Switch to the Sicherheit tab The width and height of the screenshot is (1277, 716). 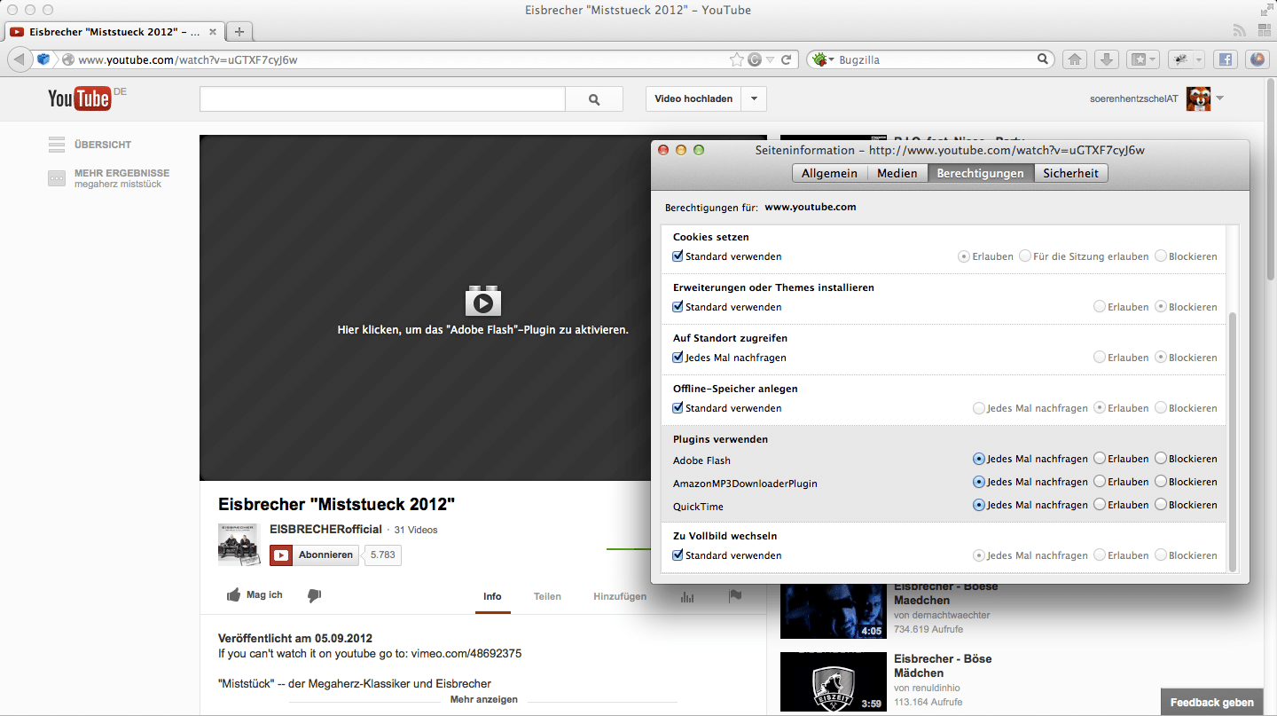(x=1070, y=173)
